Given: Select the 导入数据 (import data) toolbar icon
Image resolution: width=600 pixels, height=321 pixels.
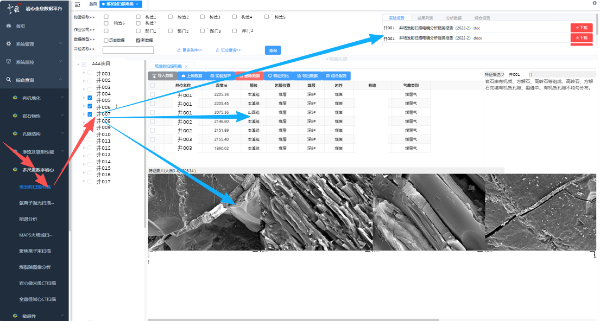Looking at the screenshot, I should [162, 75].
